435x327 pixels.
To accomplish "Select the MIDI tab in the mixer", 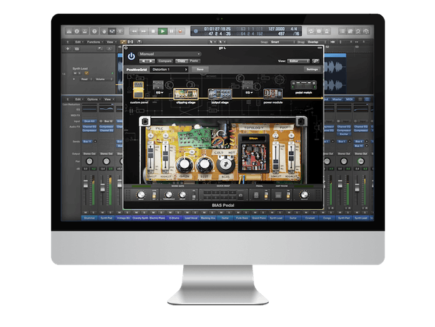I will pyautogui.click(x=349, y=99).
